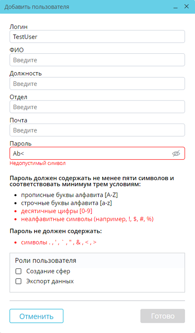
Task: Minimize the Добавить пользователя dialog
Action: [175, 7]
